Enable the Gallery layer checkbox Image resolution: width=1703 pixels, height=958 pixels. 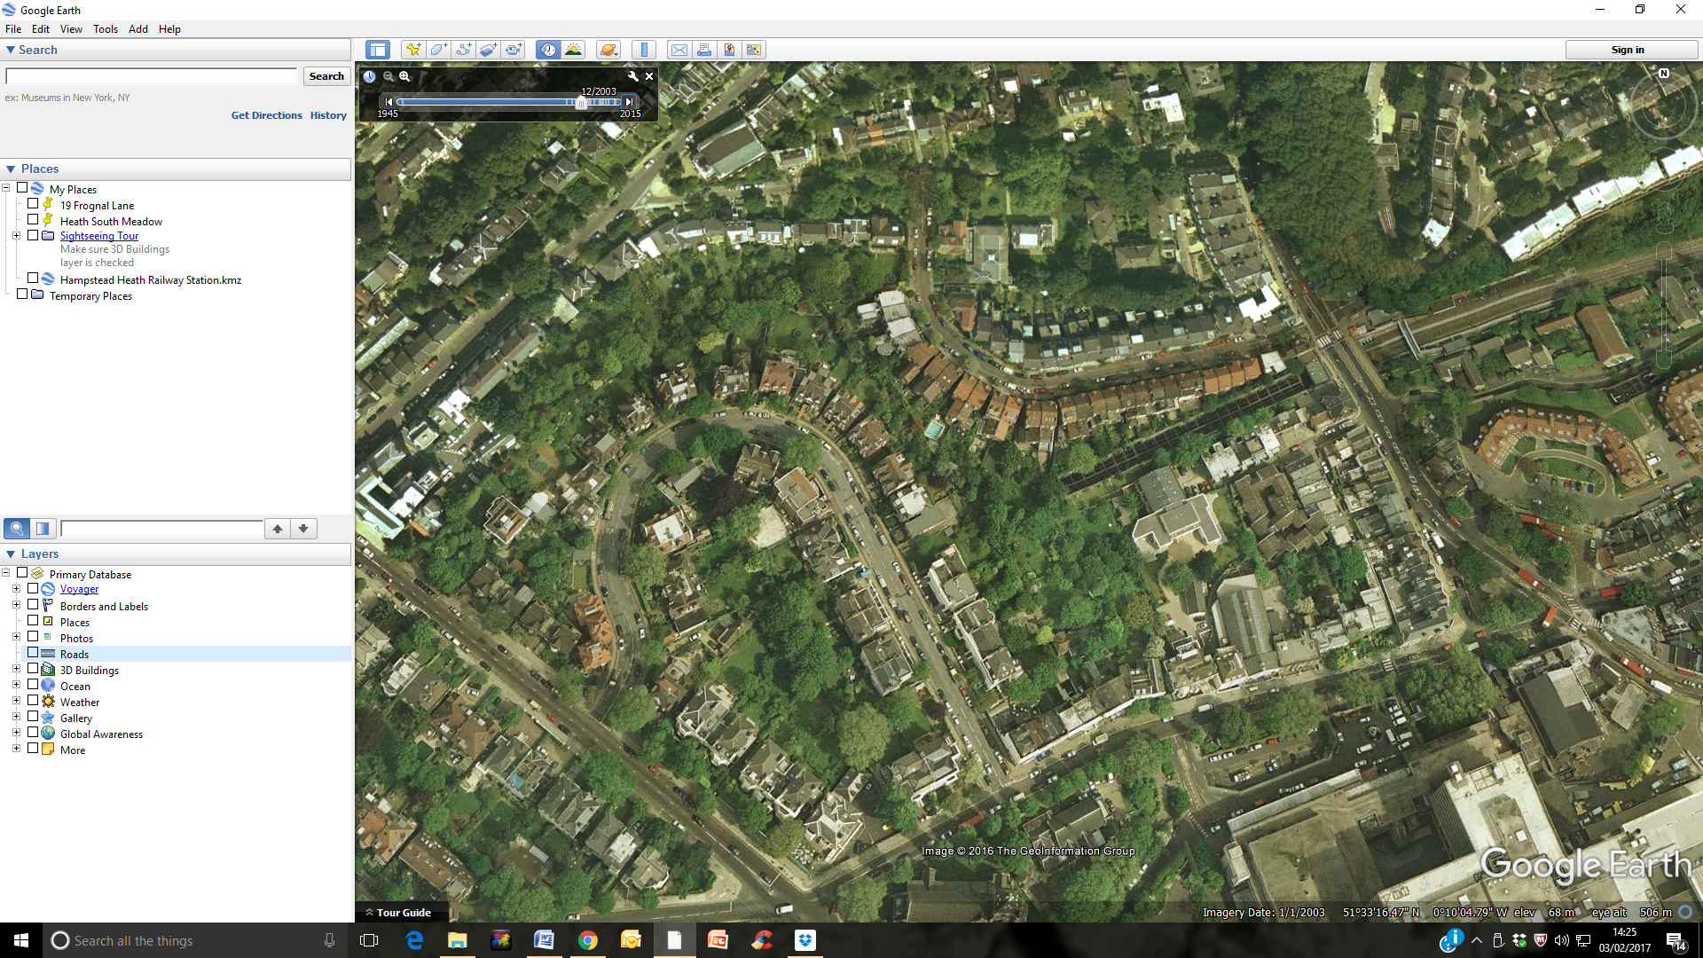[33, 717]
